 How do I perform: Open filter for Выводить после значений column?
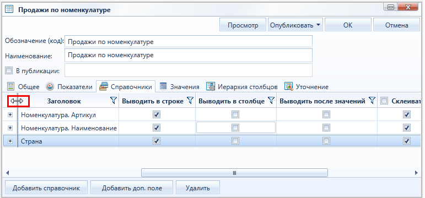(x=373, y=101)
